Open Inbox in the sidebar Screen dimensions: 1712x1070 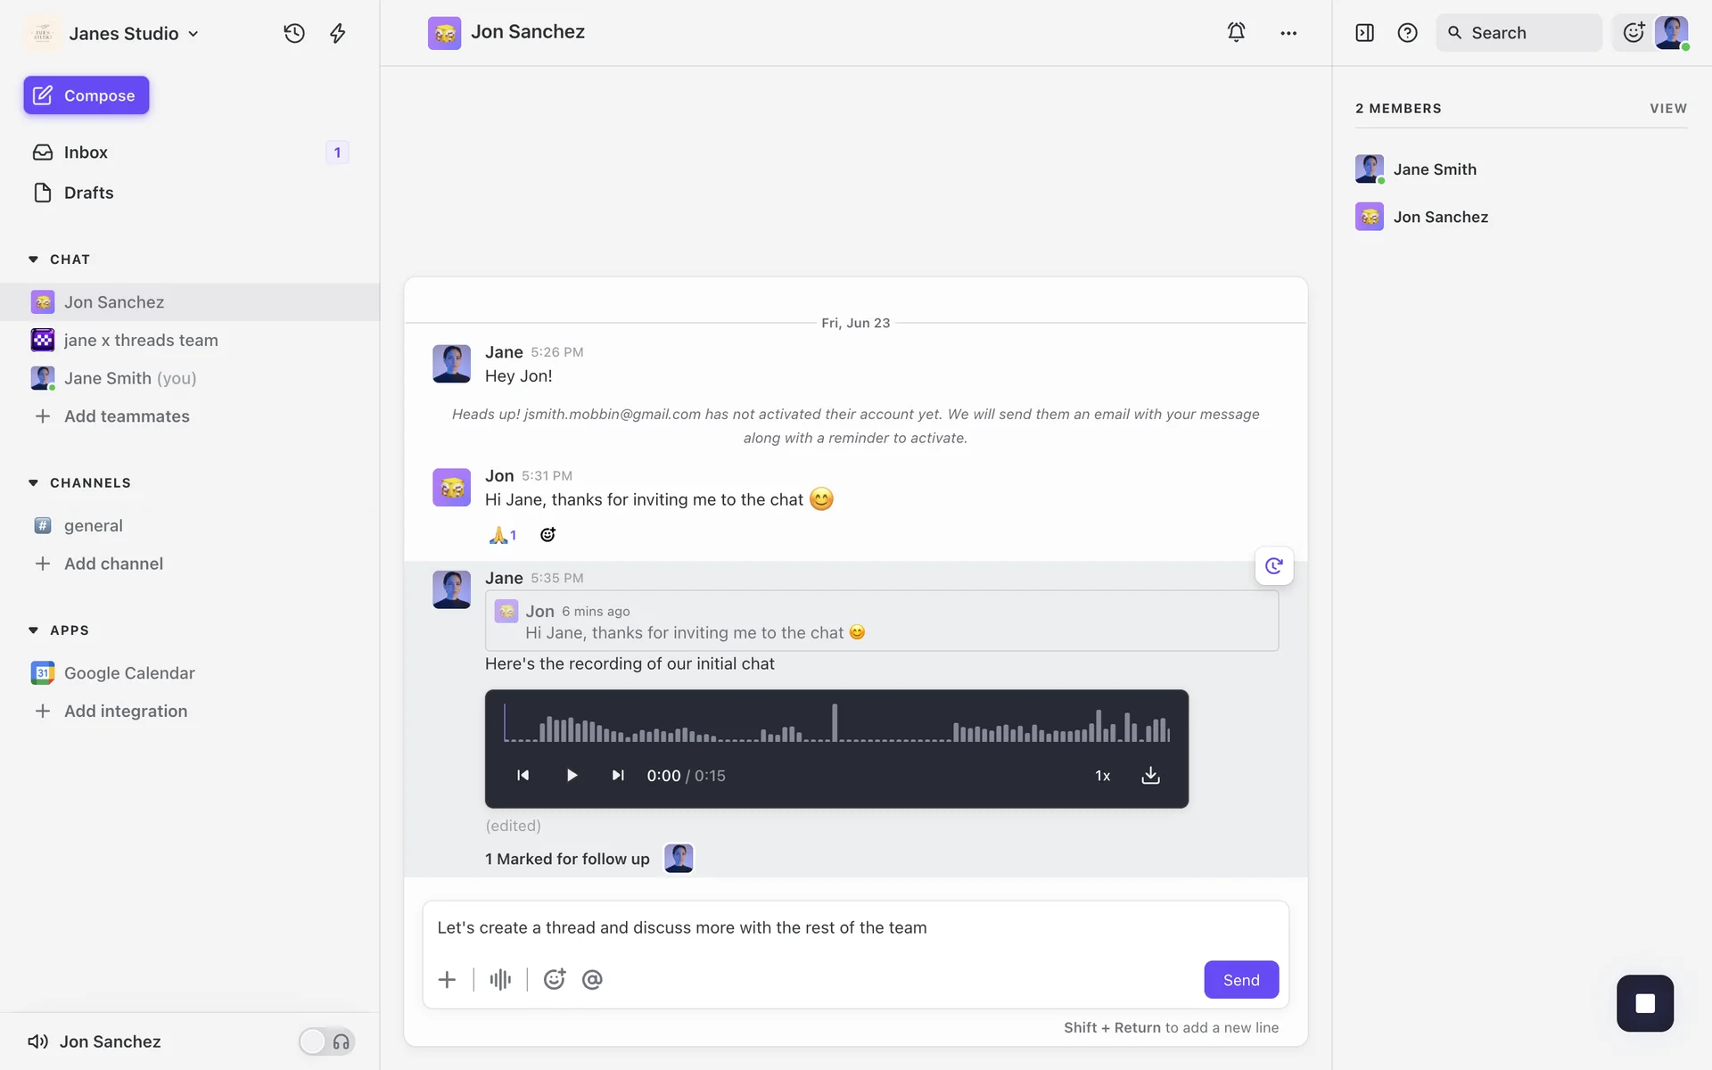click(86, 152)
